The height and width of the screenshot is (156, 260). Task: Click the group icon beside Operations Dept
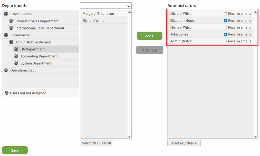pyautogui.click(x=6, y=70)
